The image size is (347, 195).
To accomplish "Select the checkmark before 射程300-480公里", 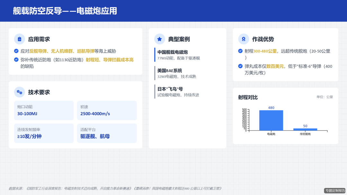I will [x=240, y=51].
